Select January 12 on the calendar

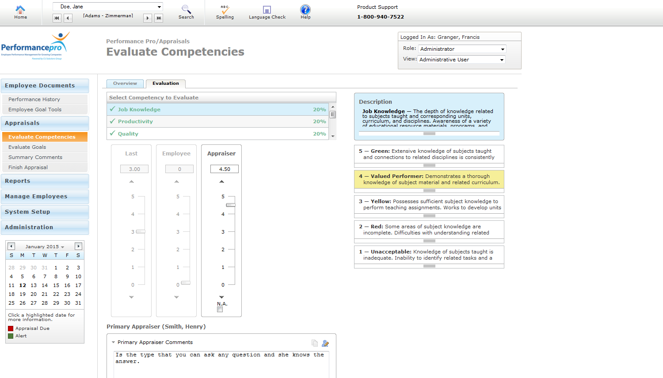coord(23,285)
